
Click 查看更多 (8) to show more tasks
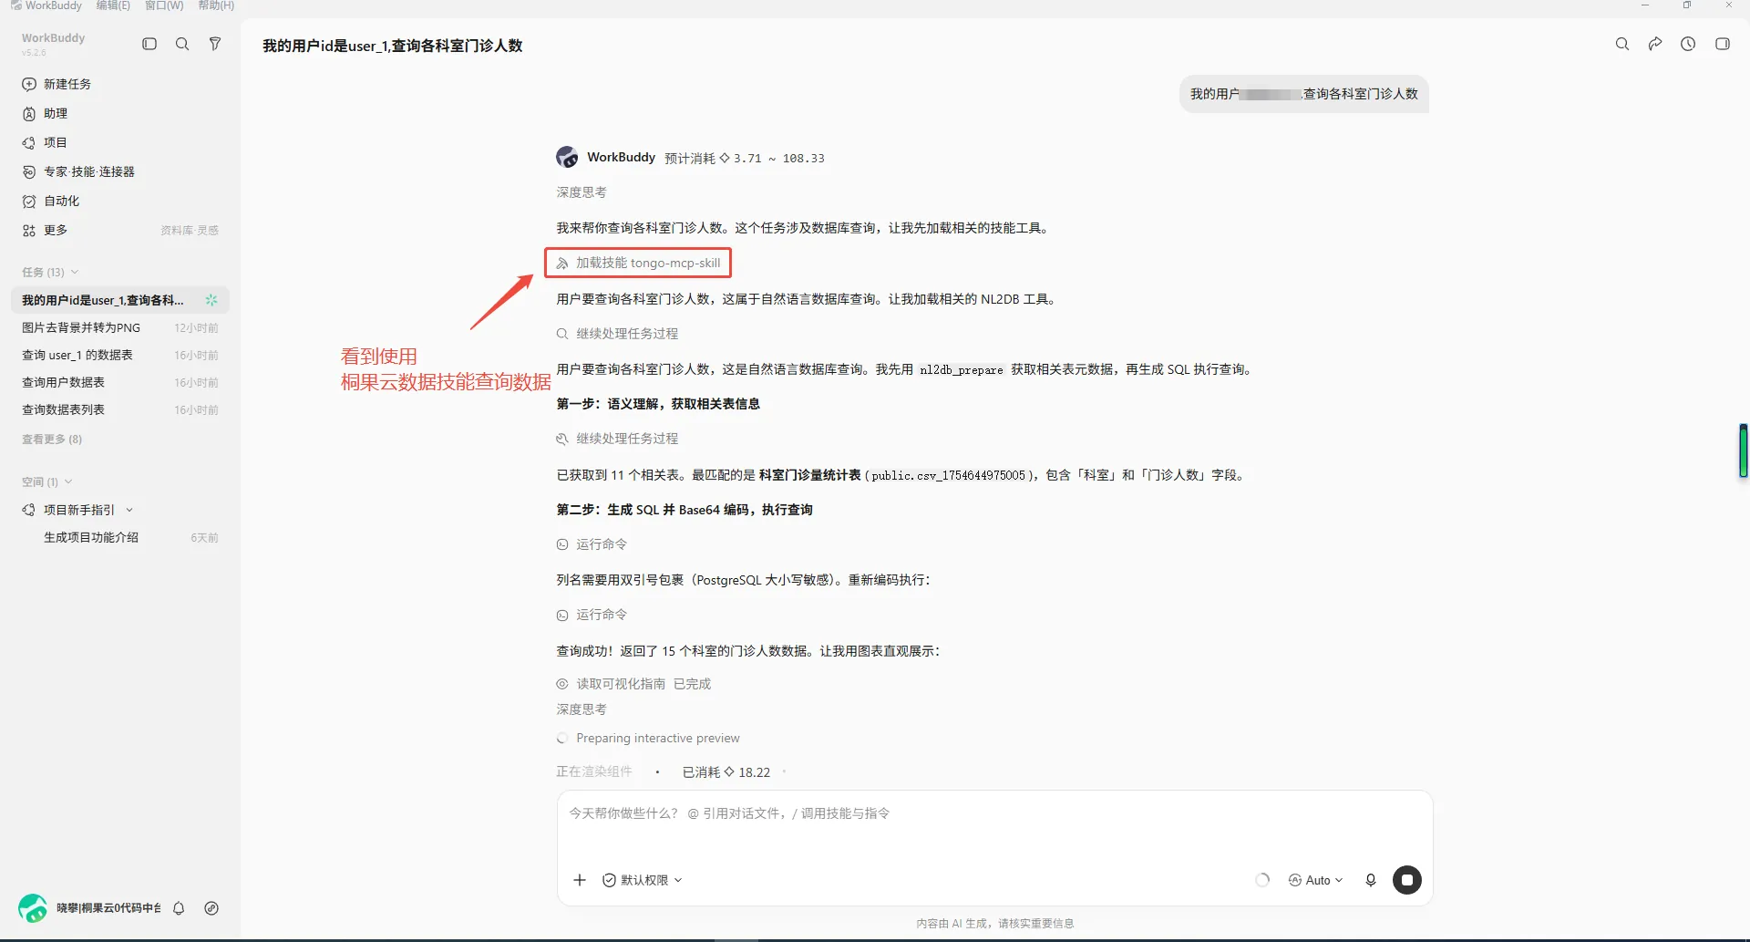click(52, 439)
